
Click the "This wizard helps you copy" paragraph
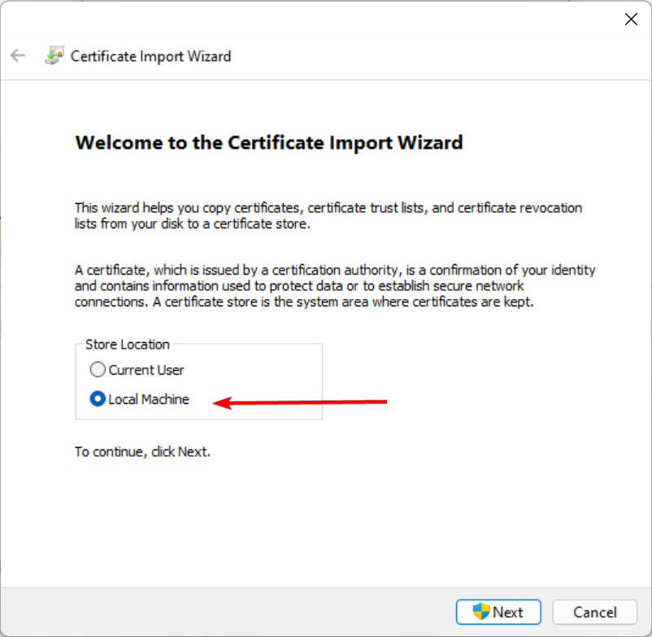point(328,215)
